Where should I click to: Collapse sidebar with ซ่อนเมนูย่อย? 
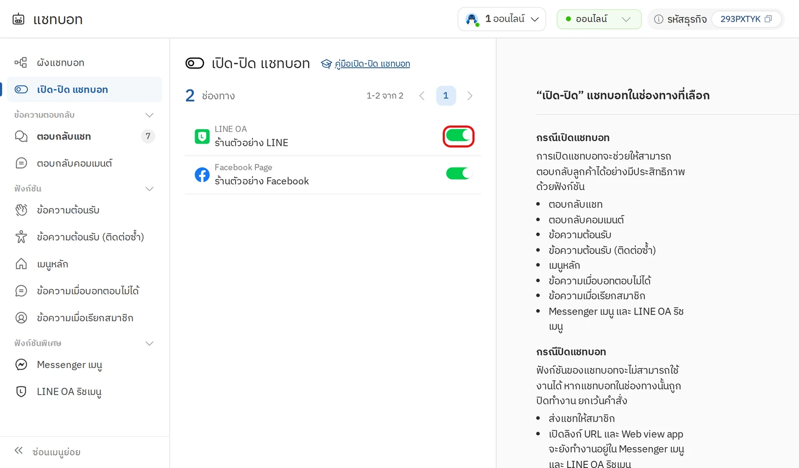point(47,452)
